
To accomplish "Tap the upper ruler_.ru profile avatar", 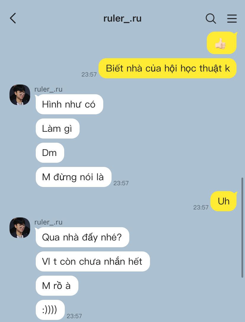I will click(x=20, y=95).
